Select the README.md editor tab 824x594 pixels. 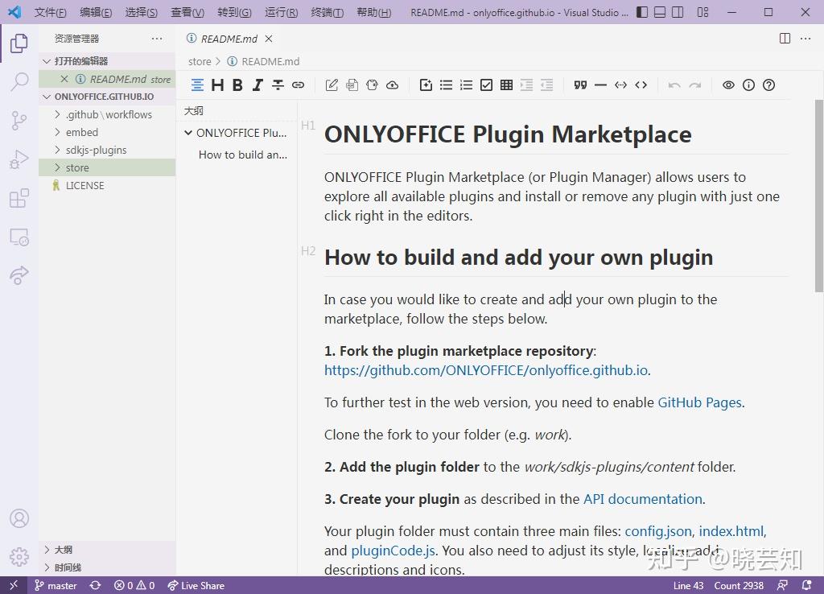point(229,39)
